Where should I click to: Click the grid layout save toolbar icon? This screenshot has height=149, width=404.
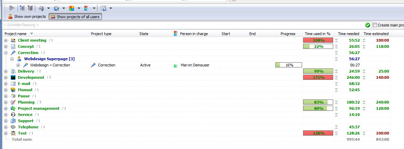(103, 8)
